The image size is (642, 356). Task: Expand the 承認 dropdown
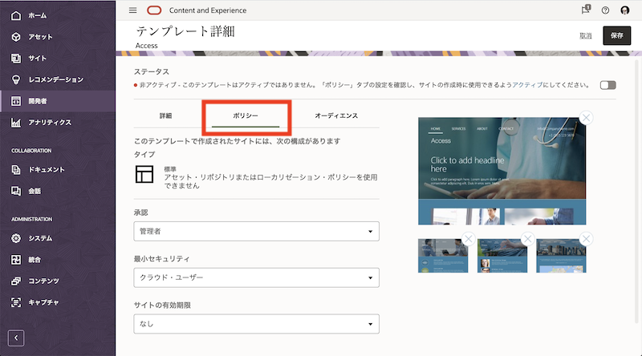coord(256,232)
